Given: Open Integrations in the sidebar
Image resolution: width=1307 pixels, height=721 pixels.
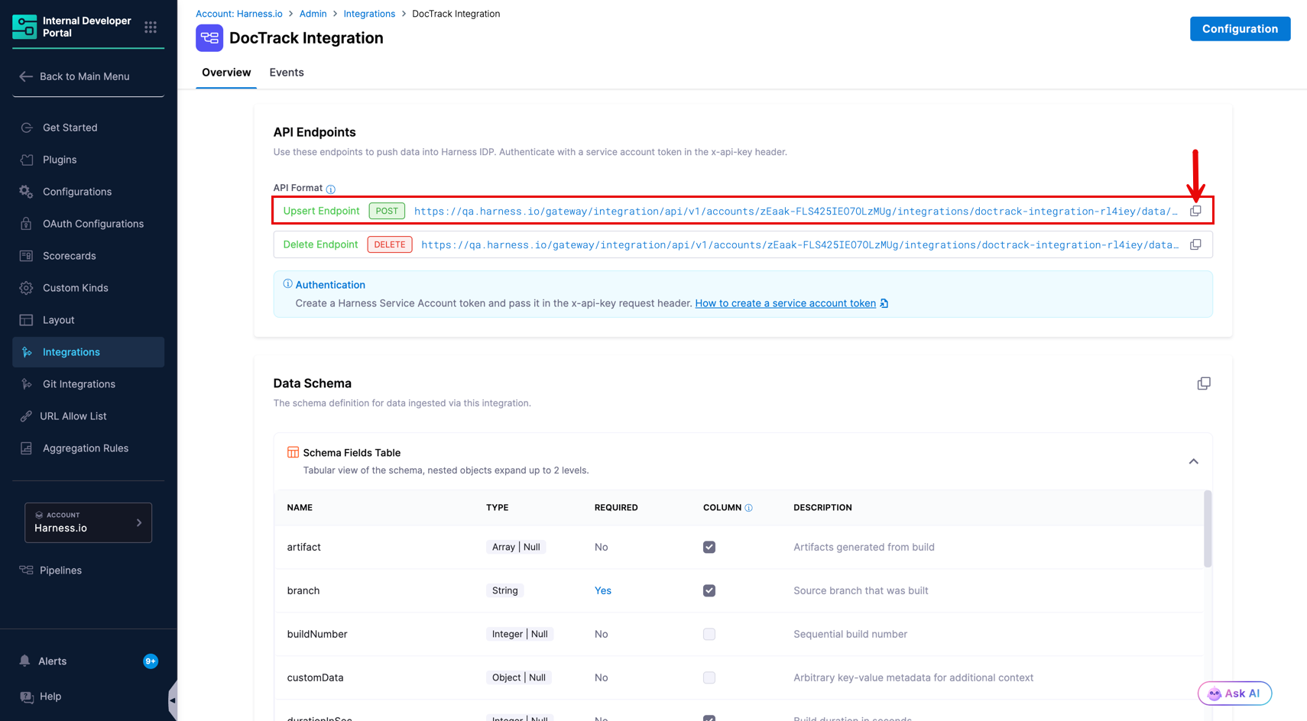Looking at the screenshot, I should [x=89, y=352].
